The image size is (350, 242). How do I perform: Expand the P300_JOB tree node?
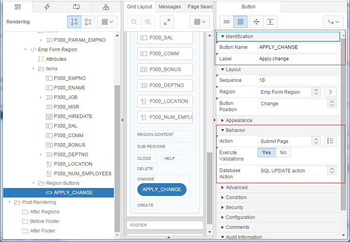[41, 97]
